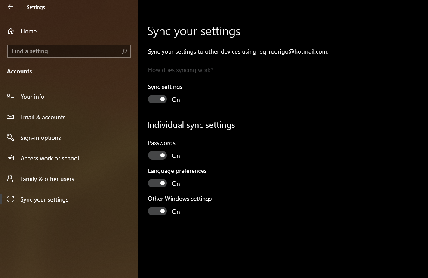Viewport: 428px width, 278px height.
Task: Disable the Passwords sync toggle
Action: tap(157, 155)
